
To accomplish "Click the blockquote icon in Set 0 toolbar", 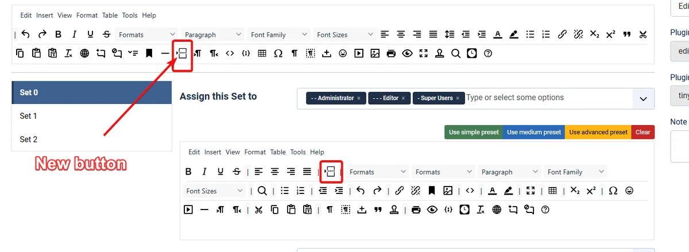I will coord(378,210).
